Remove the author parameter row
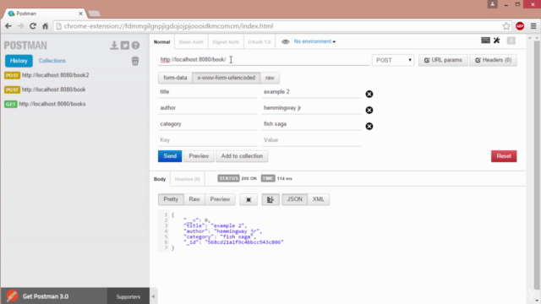Image resolution: width=541 pixels, height=304 pixels. (369, 110)
